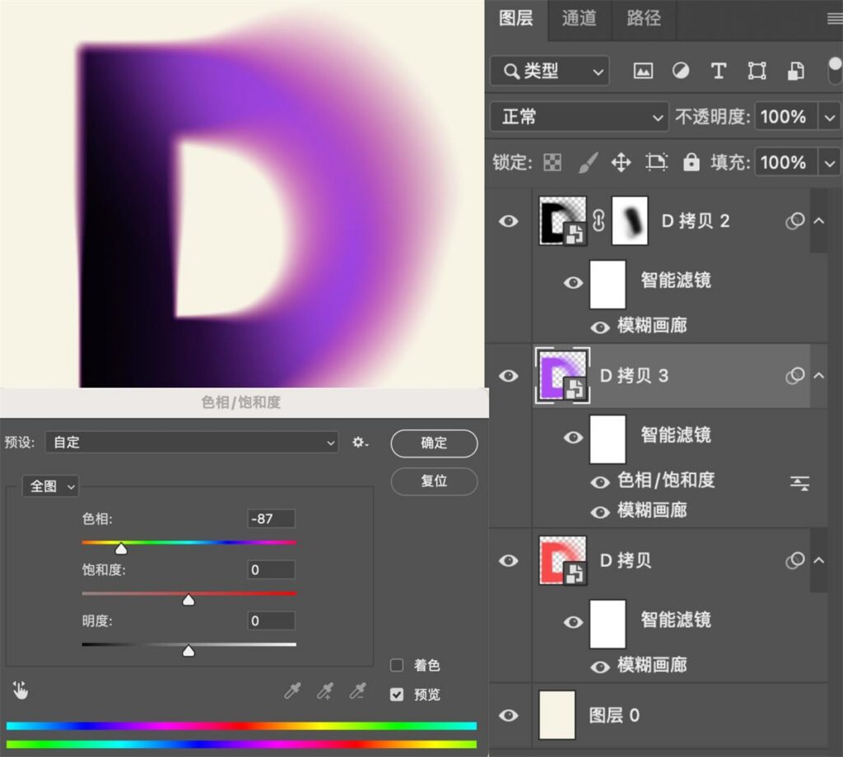Click the 明度 value input field
The image size is (843, 757).
pyautogui.click(x=271, y=620)
